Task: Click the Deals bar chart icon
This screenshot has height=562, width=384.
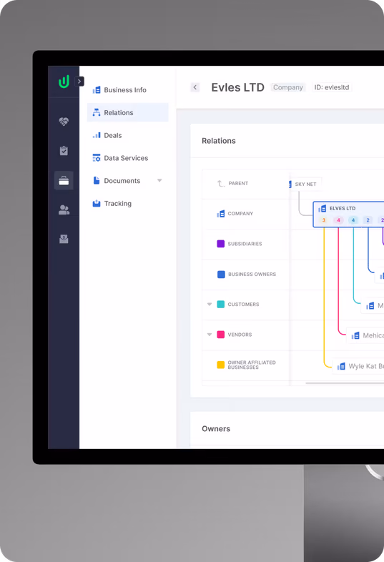Action: coord(97,135)
